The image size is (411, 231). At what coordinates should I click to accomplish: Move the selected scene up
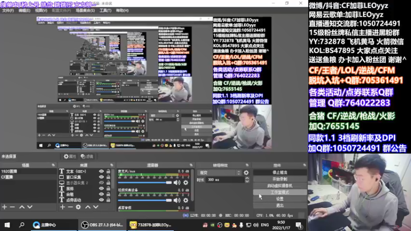tap(22, 207)
